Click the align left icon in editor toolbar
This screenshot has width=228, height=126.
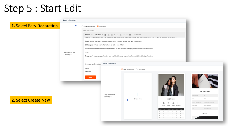pos(105,35)
